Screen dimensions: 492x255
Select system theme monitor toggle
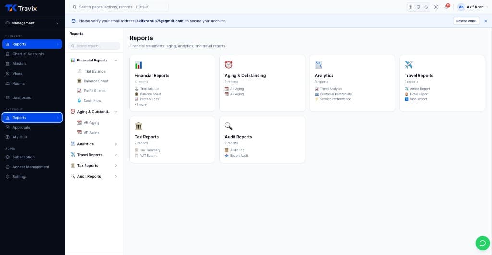pyautogui.click(x=418, y=7)
